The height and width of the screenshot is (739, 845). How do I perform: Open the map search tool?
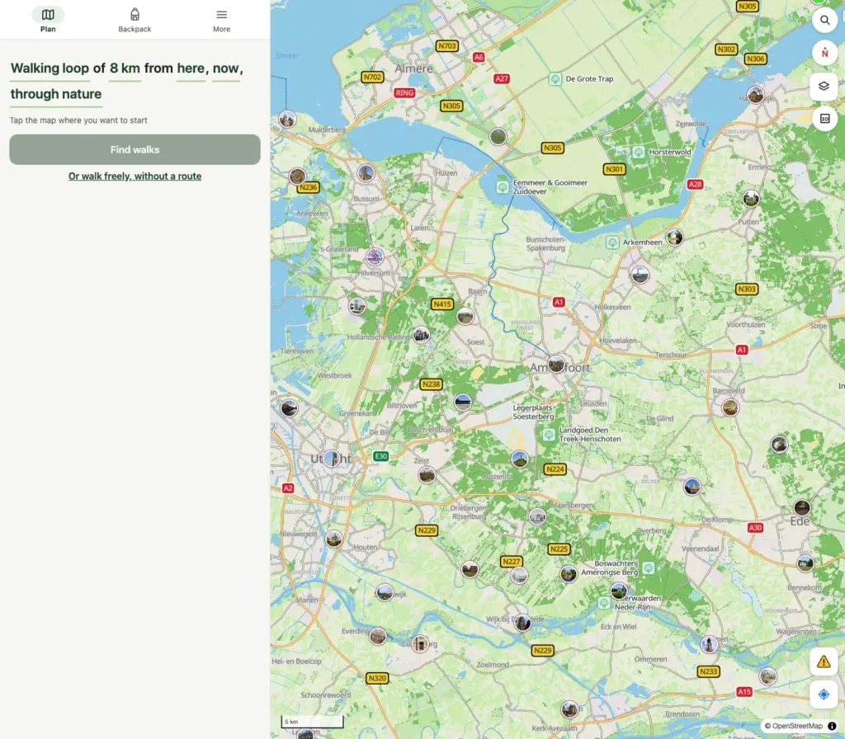[824, 21]
